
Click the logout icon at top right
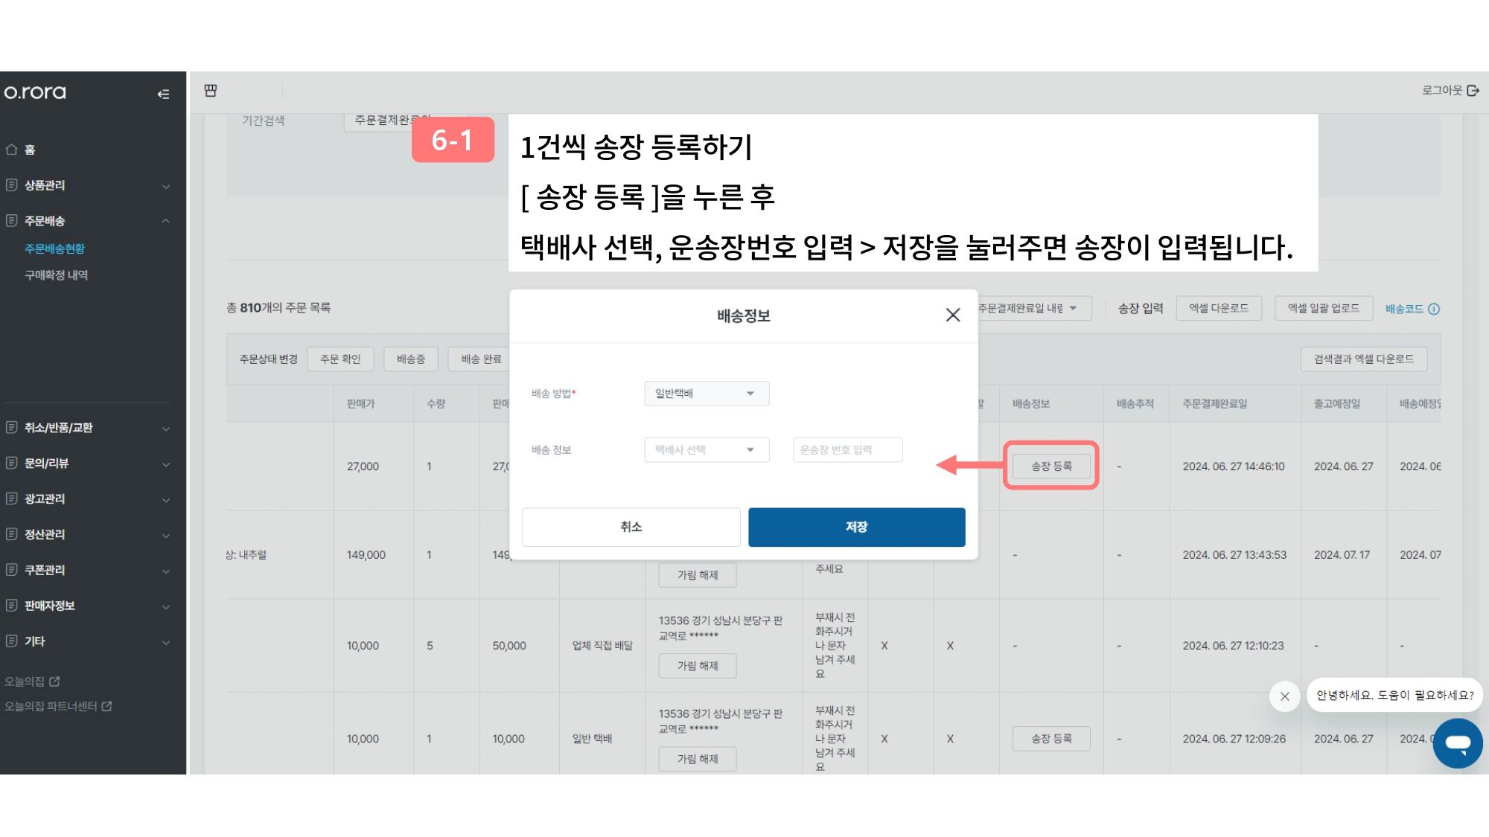click(1473, 90)
